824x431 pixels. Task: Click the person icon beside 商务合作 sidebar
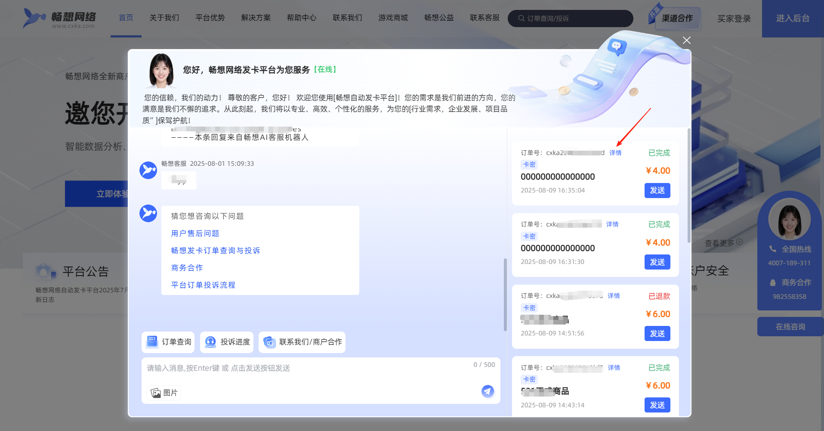(773, 282)
